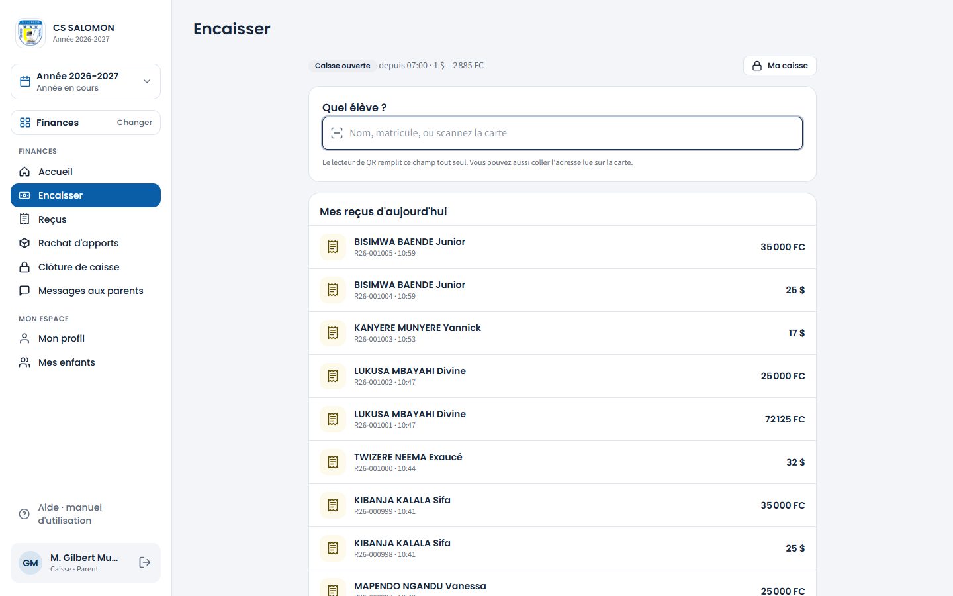Click receipt icon for R26-001001
The height and width of the screenshot is (596, 953).
pos(333,419)
